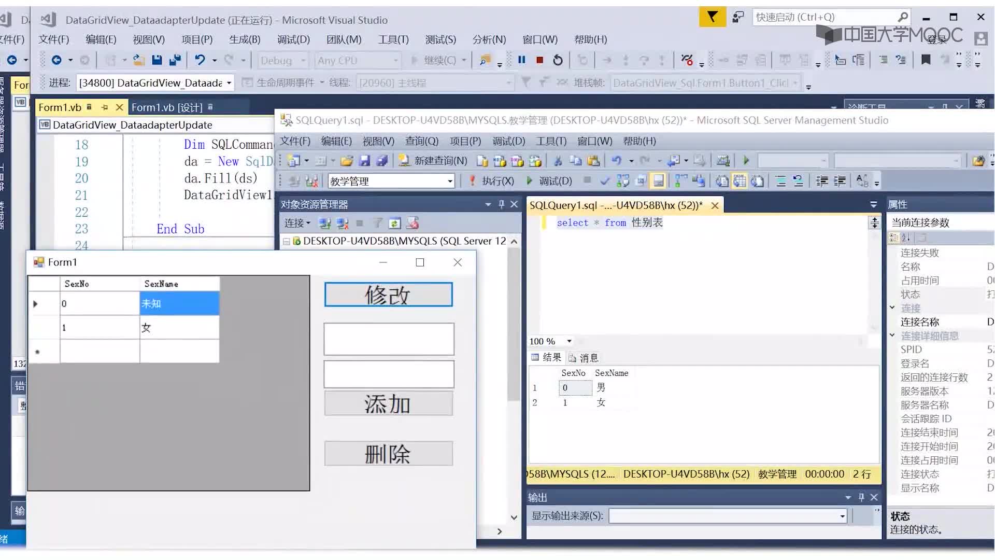Open Visual Studio 调试(D) menu
The height and width of the screenshot is (560, 995).
pyautogui.click(x=293, y=39)
